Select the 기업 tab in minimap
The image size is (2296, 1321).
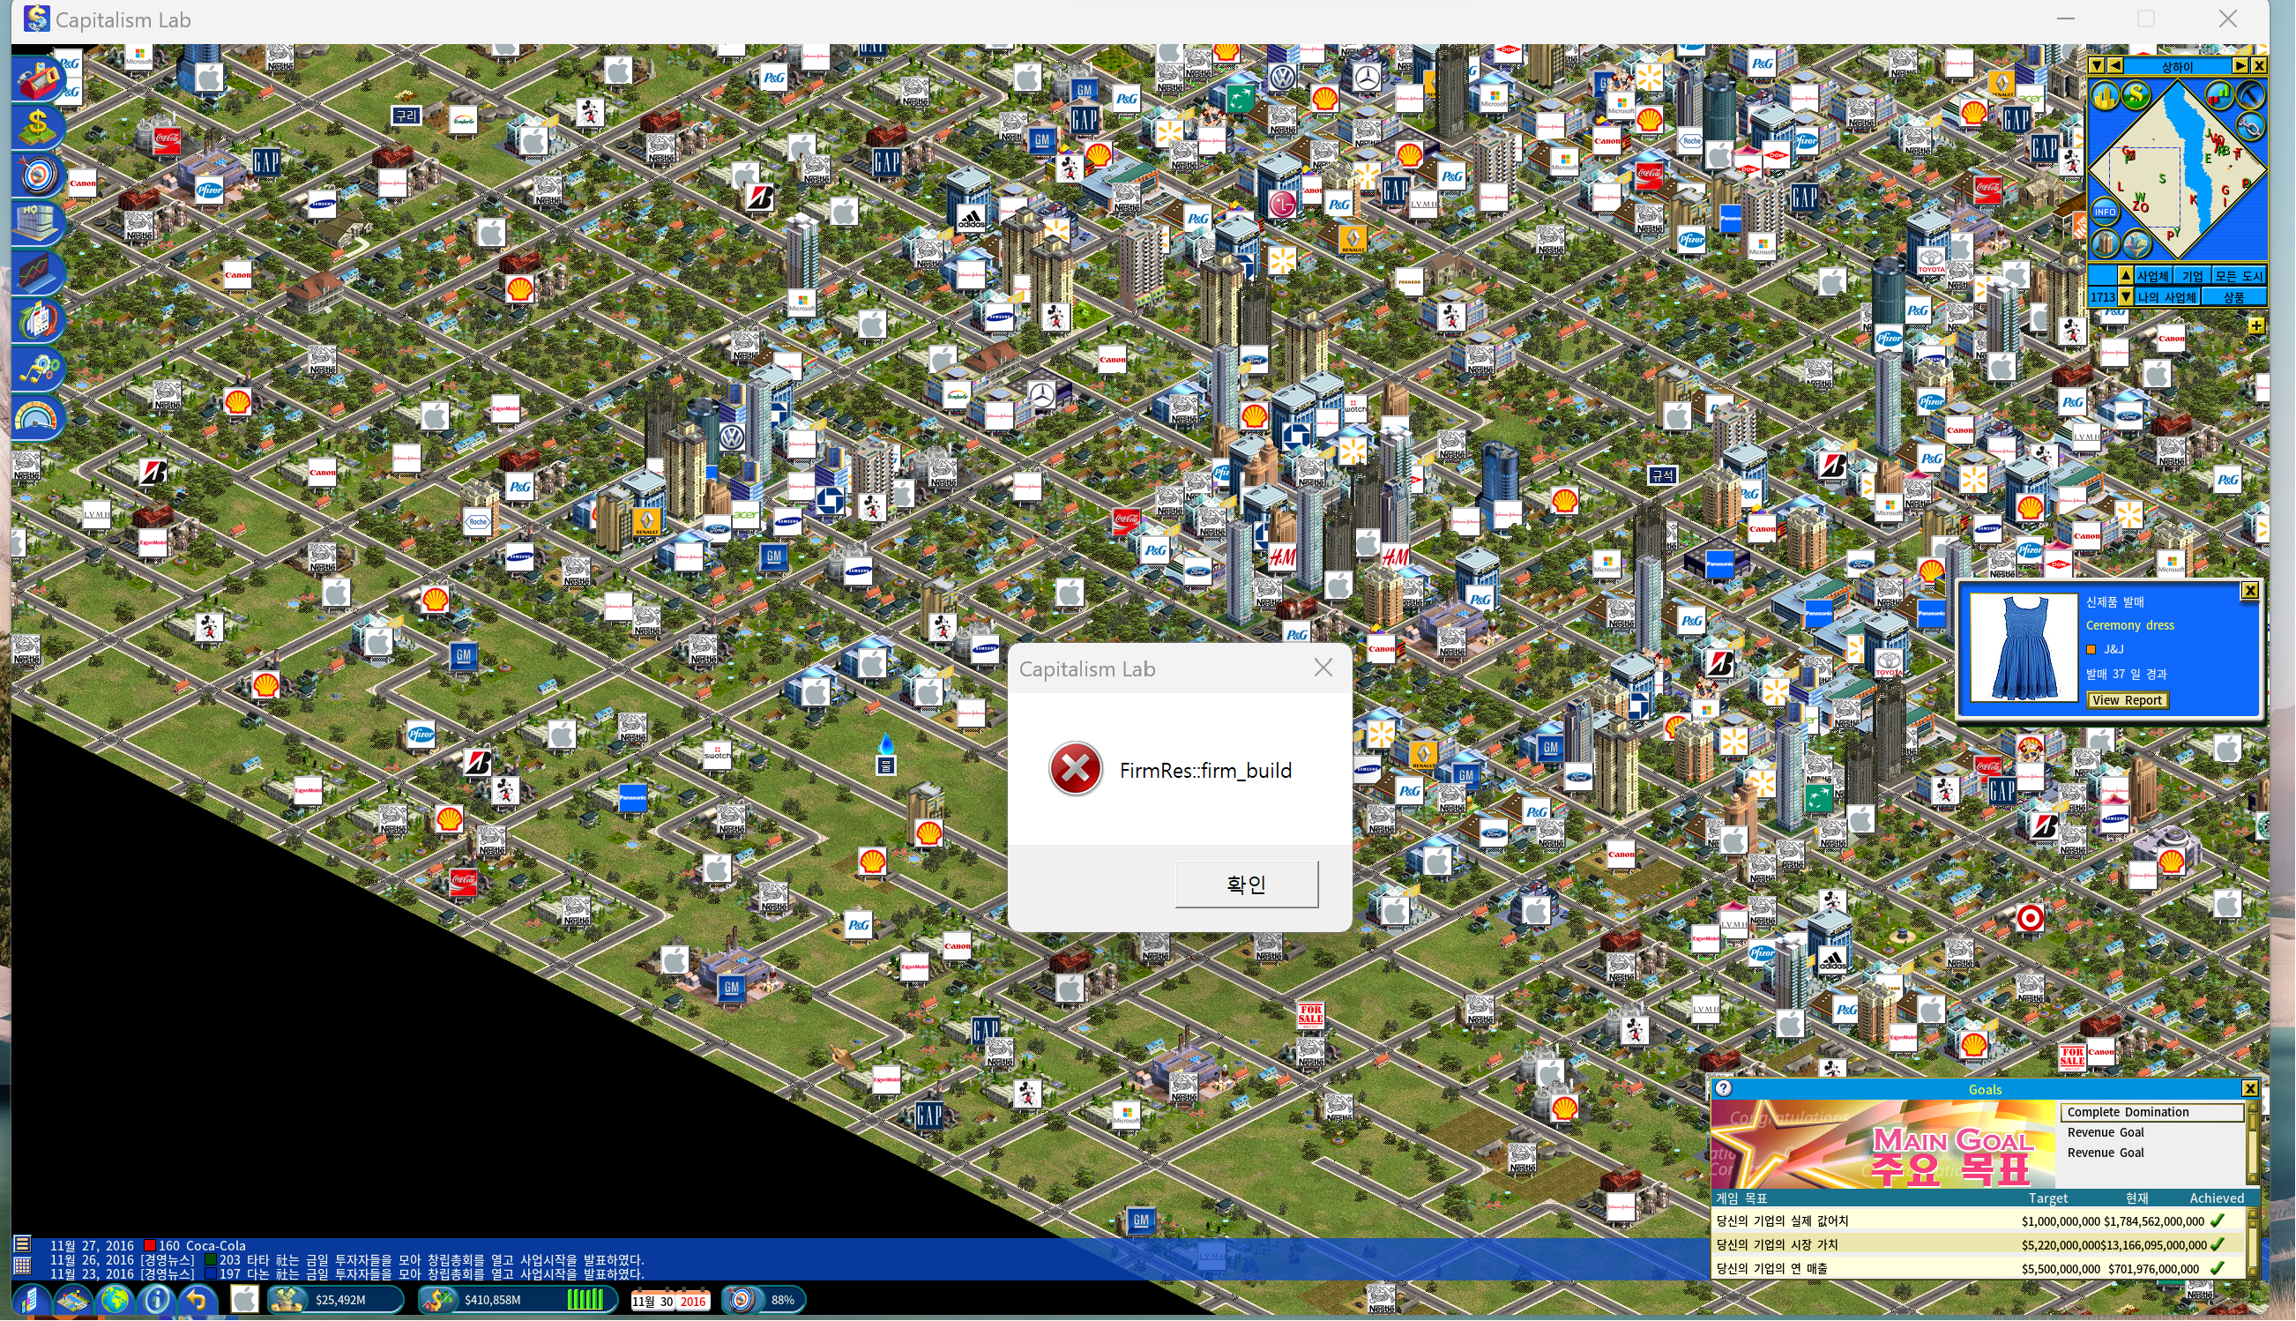pyautogui.click(x=2193, y=276)
